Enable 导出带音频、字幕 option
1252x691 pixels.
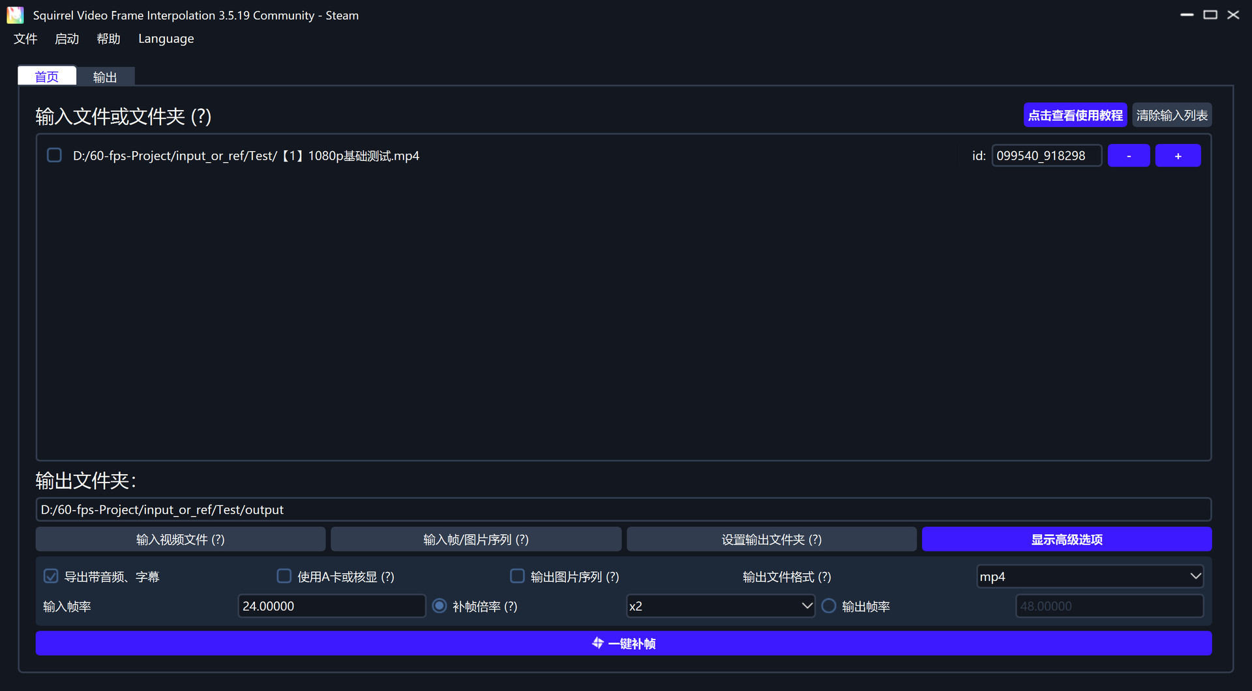[x=51, y=576]
